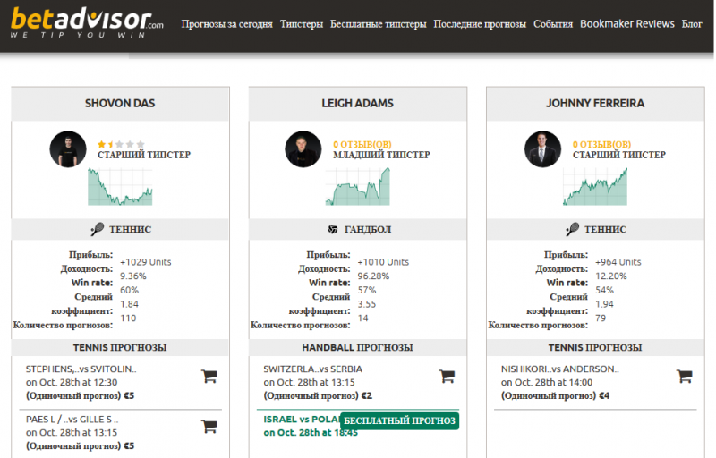This screenshot has height=458, width=716.
Task: Click the €2 price on SWITZERLA tip
Action: tap(367, 395)
